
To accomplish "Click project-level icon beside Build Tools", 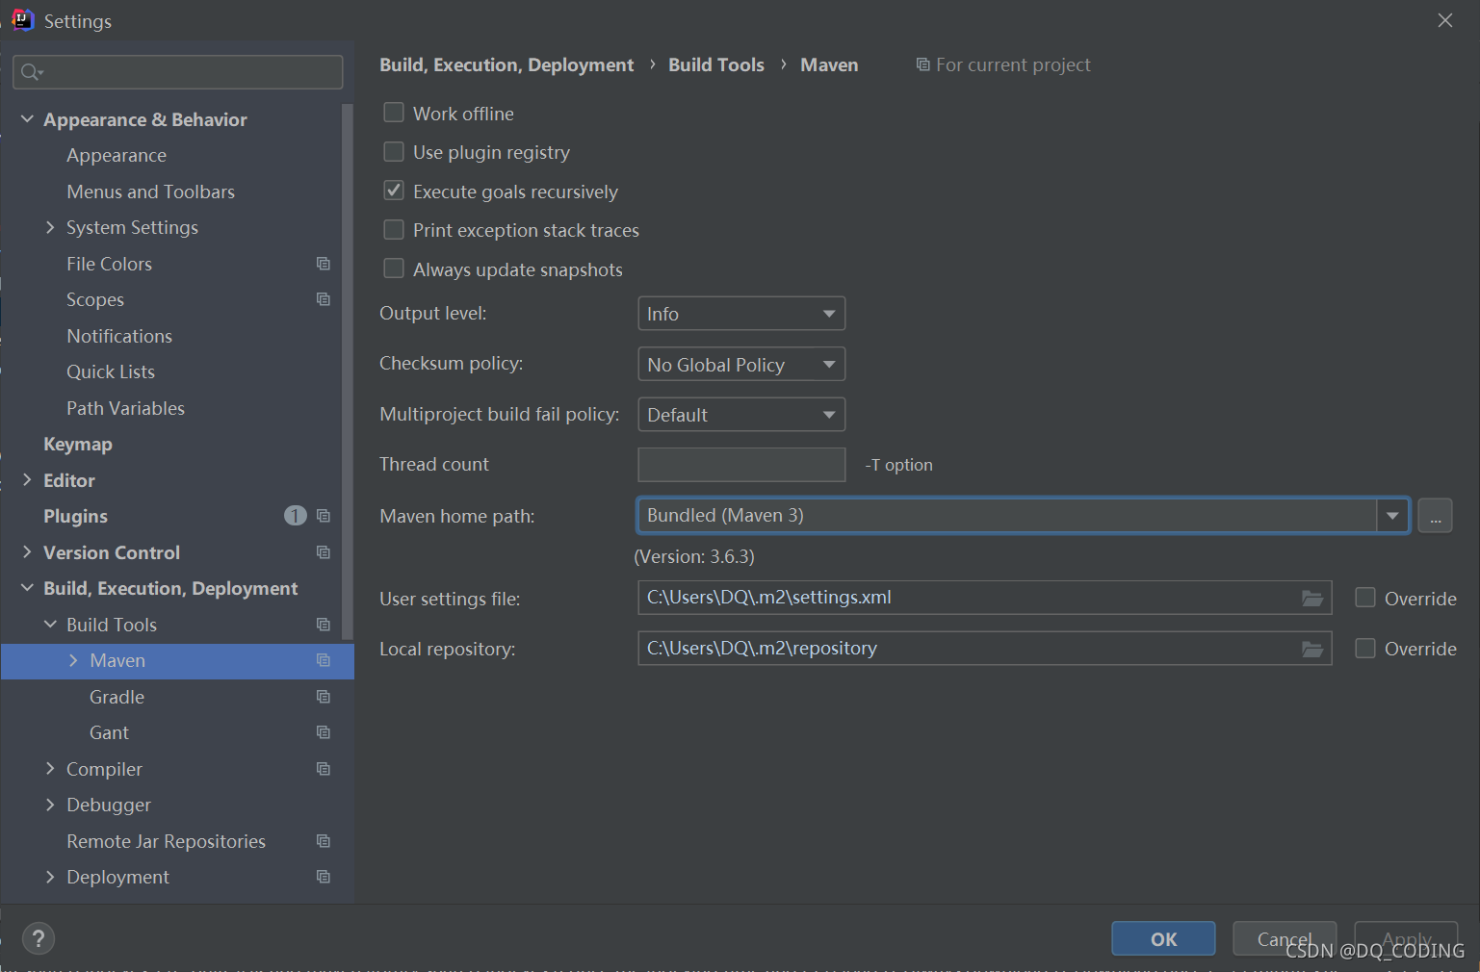I will pyautogui.click(x=324, y=625).
